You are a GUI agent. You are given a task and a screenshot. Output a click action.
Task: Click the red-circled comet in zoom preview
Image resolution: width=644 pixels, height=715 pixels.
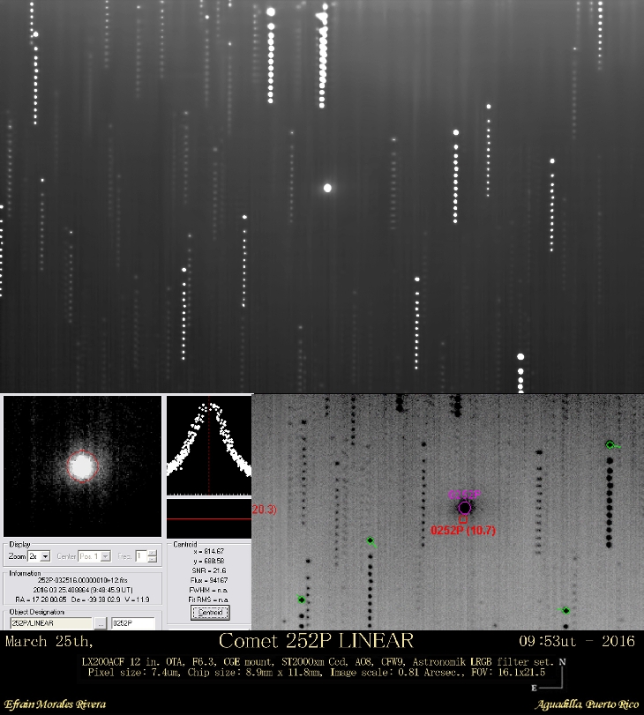[x=81, y=465]
